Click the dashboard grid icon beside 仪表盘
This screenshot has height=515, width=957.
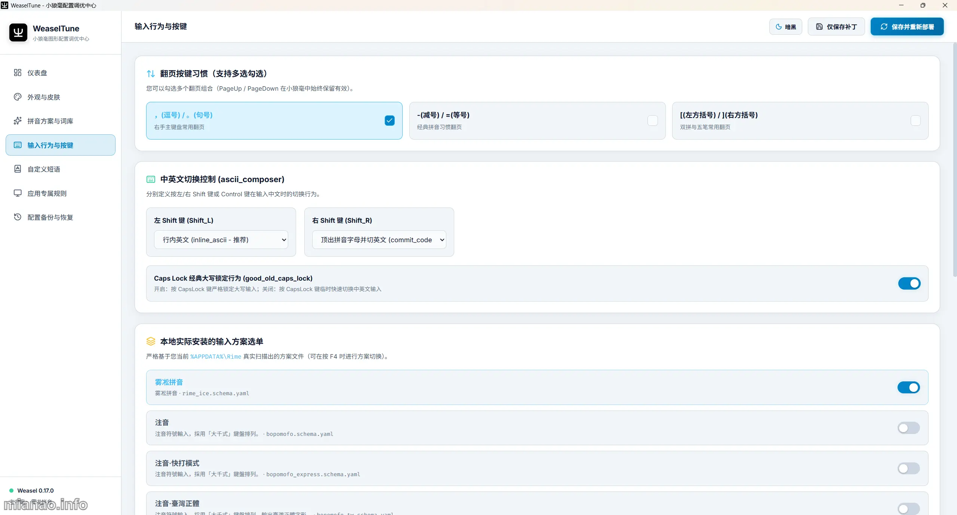(18, 72)
